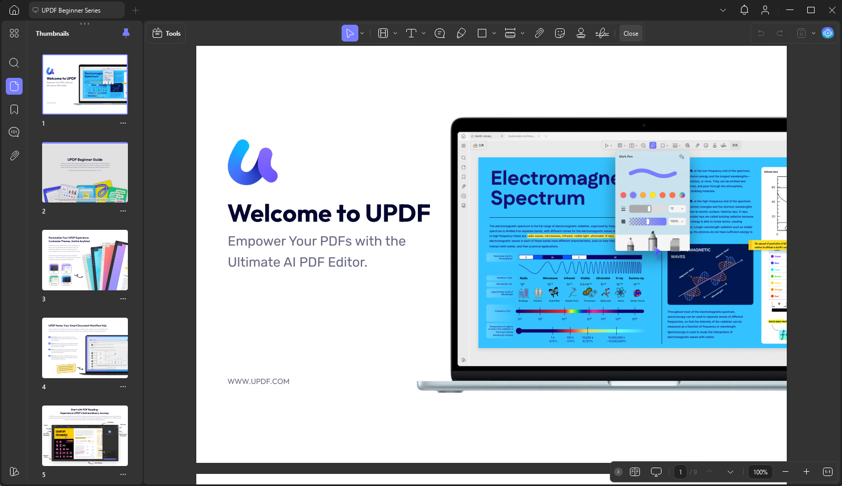Open the Bookmarks panel in the sidebar
The image size is (842, 486).
(x=14, y=109)
